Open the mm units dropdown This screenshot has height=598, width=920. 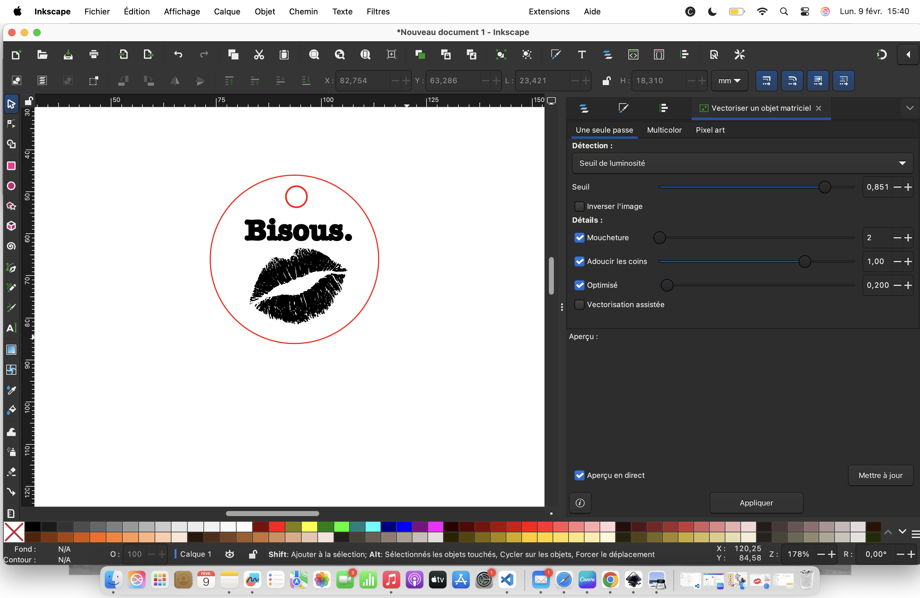[x=729, y=81]
